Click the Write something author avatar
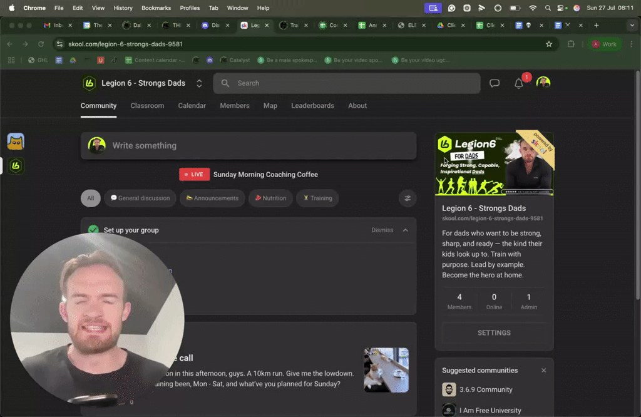The height and width of the screenshot is (417, 641). pyautogui.click(x=97, y=145)
